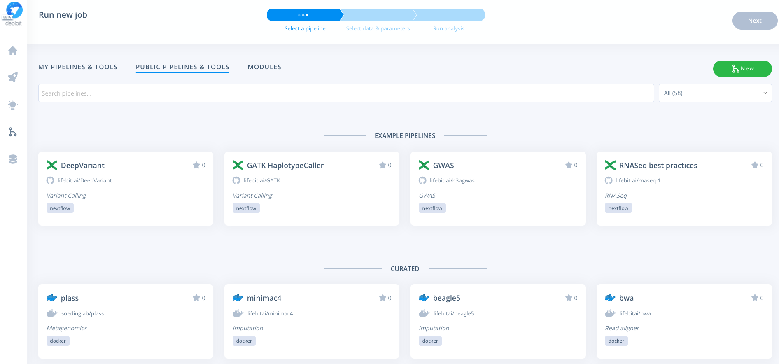The height and width of the screenshot is (364, 779).
Task: Click the Metagenomics category text
Action: (x=67, y=328)
